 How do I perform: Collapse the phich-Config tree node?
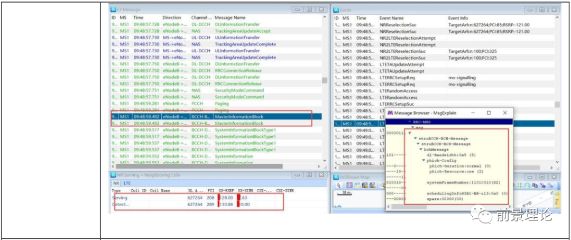click(x=423, y=160)
